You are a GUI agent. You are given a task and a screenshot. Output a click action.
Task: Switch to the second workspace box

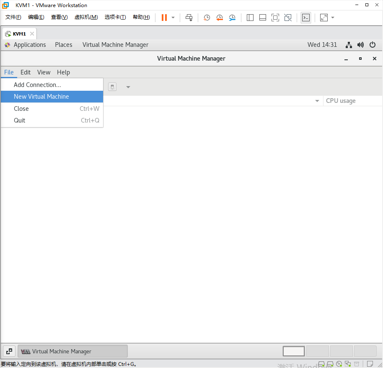coord(317,351)
